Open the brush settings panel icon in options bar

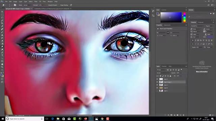click(15, 5)
